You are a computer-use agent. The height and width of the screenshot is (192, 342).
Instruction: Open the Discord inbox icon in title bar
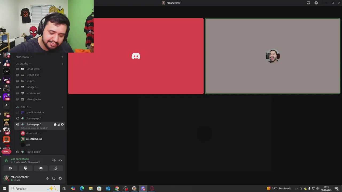[x=308, y=3]
